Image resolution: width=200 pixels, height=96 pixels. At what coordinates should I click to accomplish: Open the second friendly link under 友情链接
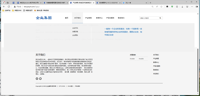click(141, 59)
